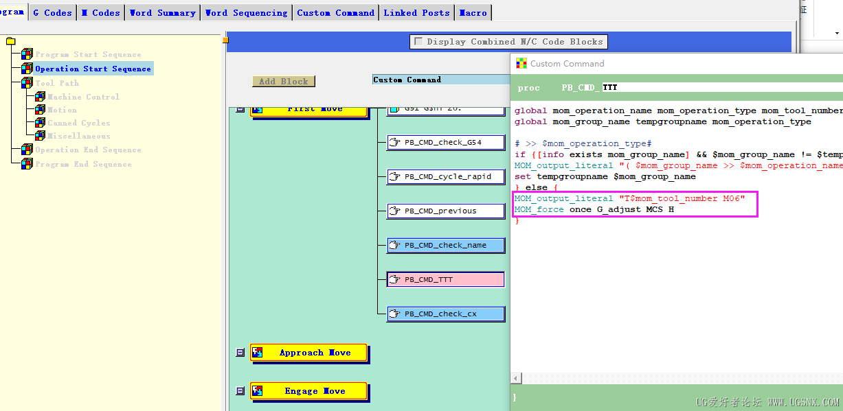Viewport: 843px width, 411px height.
Task: Select the PB_CMD_cycle_rapid block
Action: 446,176
